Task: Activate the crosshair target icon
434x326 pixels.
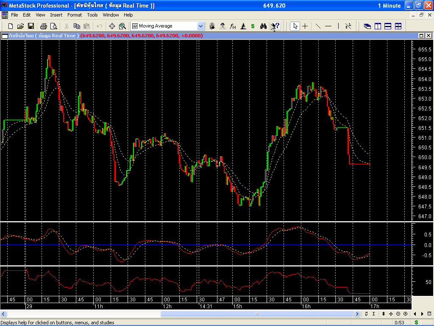Action: [112, 26]
